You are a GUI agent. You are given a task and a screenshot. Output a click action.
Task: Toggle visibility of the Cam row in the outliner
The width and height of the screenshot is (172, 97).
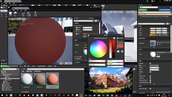coord(1,14)
